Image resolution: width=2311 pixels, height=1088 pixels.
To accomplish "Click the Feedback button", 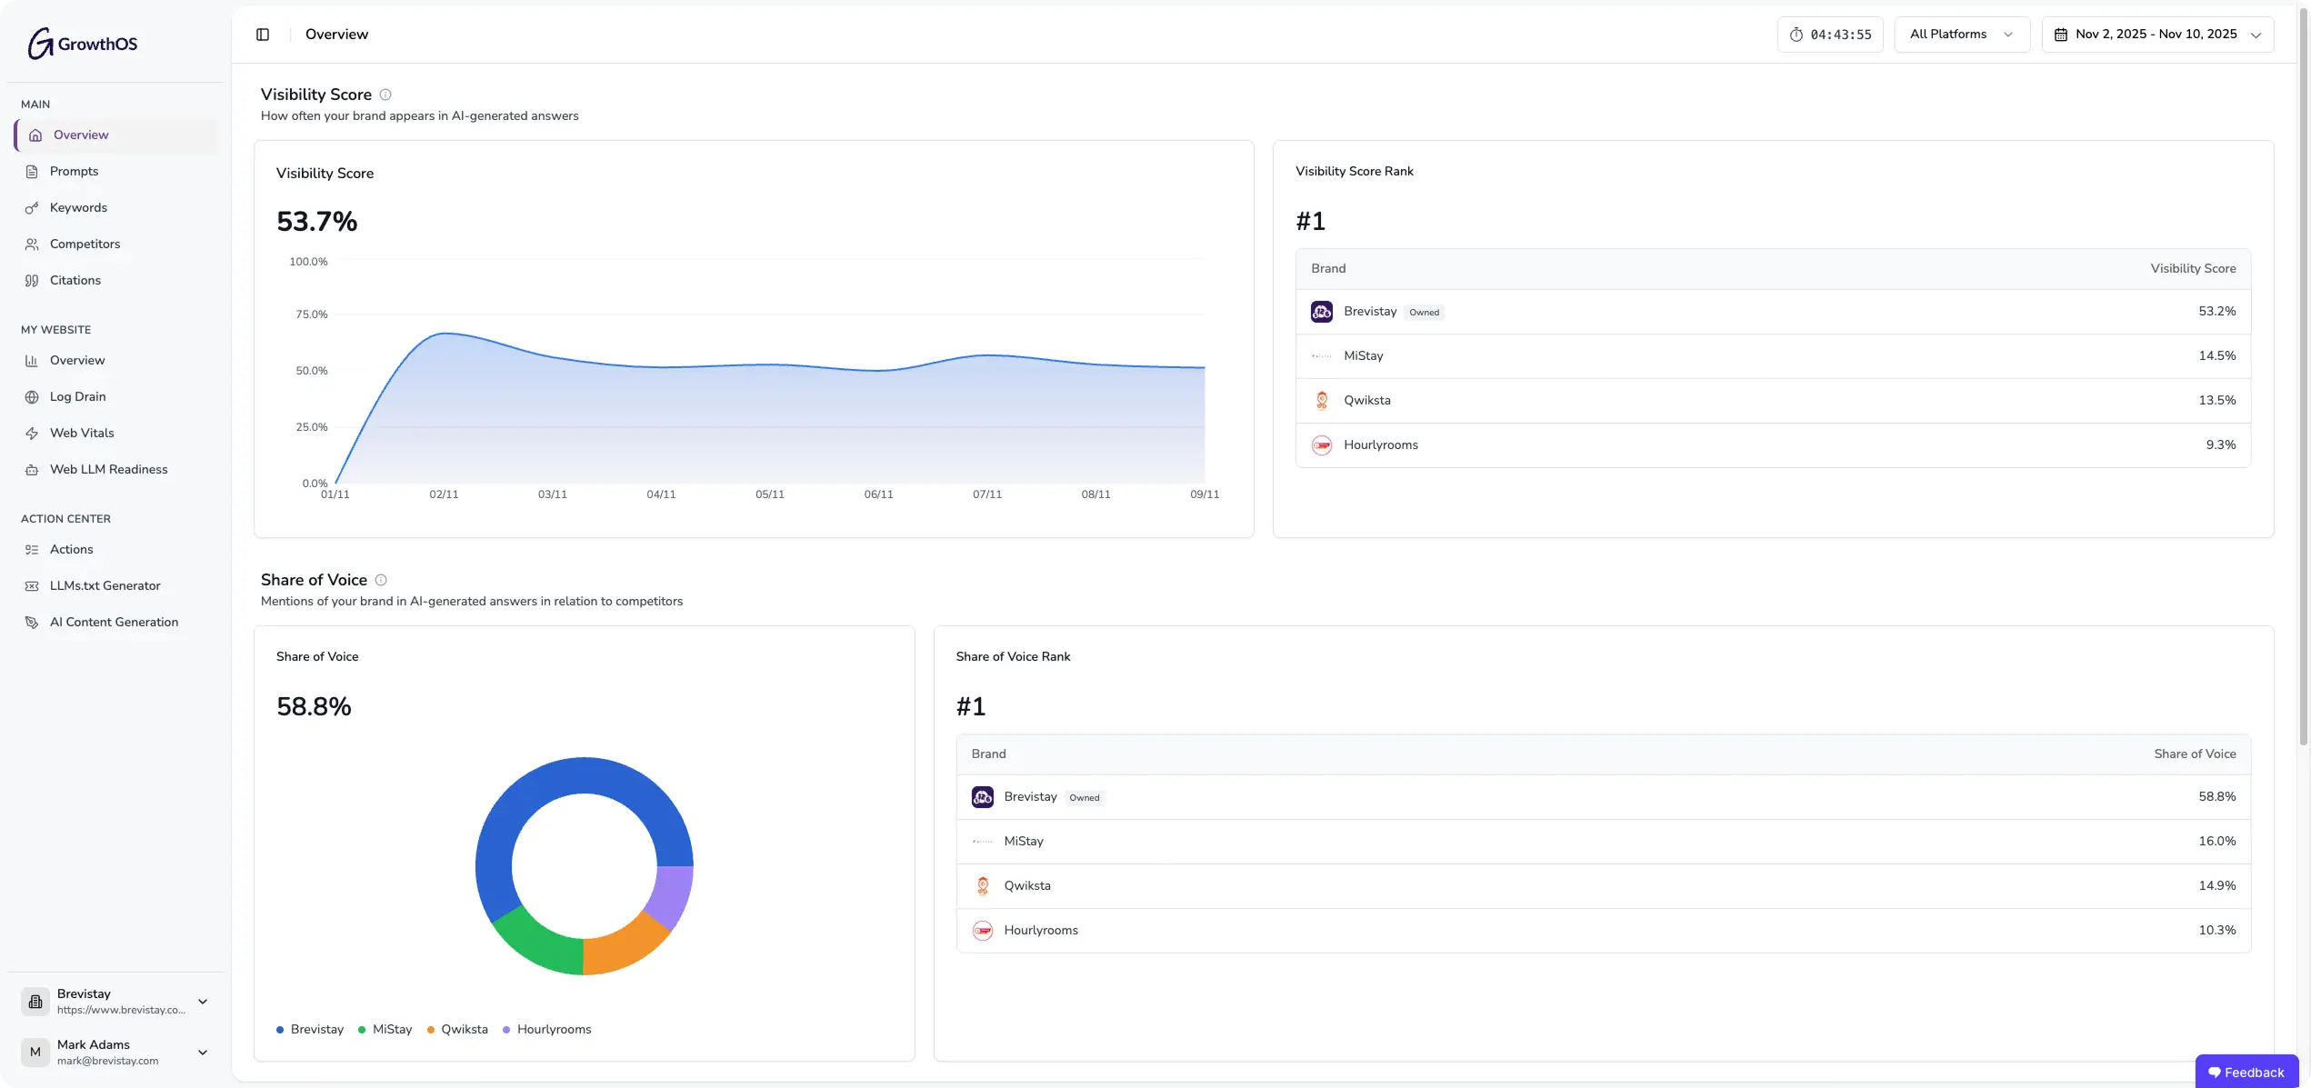I will click(x=2246, y=1072).
